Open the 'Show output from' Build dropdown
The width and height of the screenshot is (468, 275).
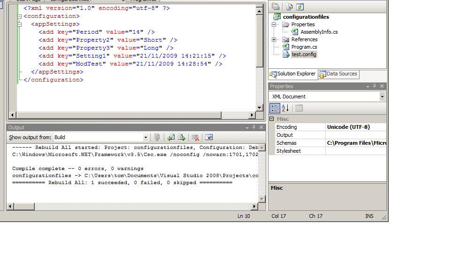point(146,137)
